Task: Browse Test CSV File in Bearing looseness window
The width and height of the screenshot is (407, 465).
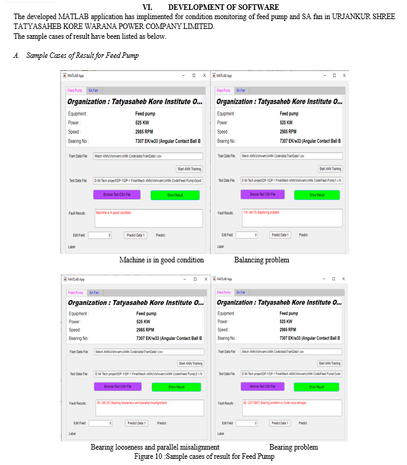Action: [118, 386]
